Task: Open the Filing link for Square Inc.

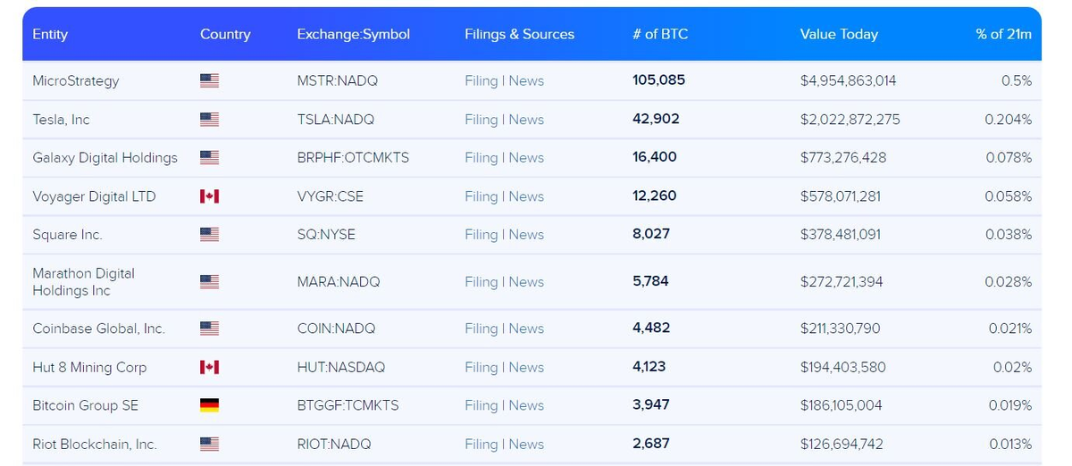Action: pos(481,234)
